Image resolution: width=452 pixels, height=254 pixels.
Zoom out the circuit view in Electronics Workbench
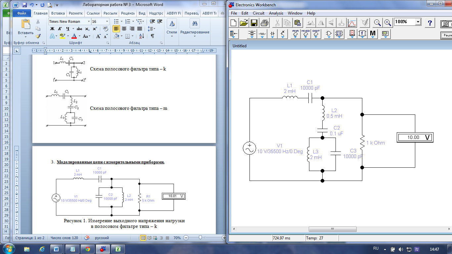pyautogui.click(x=378, y=22)
